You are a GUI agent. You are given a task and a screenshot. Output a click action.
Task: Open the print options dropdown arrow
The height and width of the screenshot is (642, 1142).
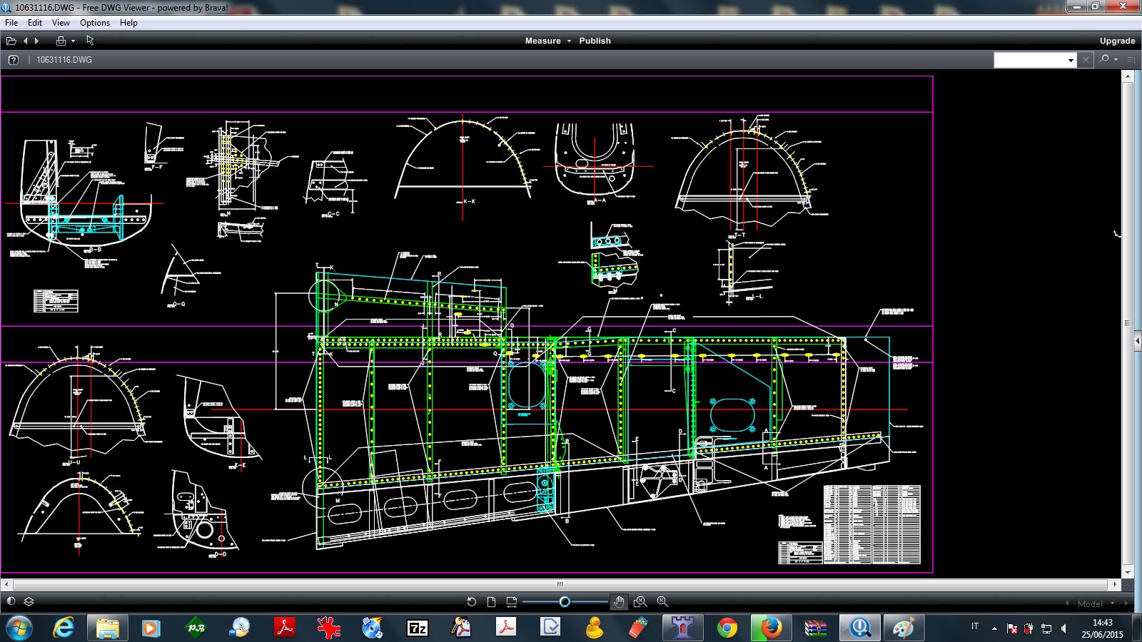pyautogui.click(x=73, y=41)
